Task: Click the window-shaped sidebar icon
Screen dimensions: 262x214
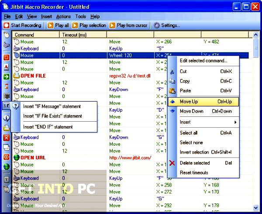Action: [7, 147]
